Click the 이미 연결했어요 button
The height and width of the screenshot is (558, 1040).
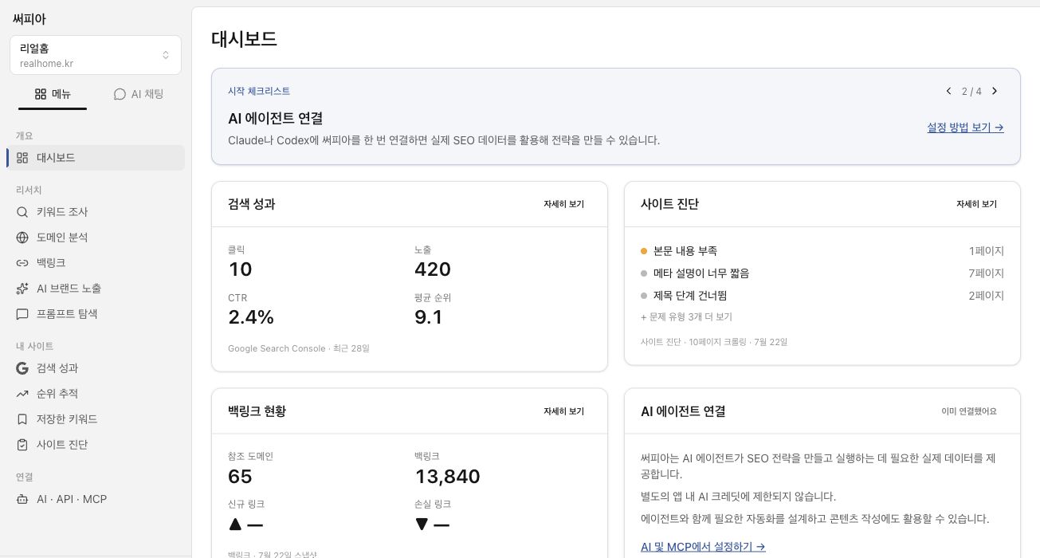(968, 411)
